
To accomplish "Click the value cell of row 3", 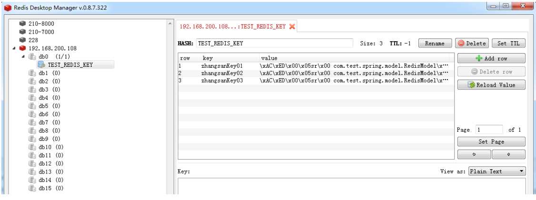I will (x=354, y=81).
